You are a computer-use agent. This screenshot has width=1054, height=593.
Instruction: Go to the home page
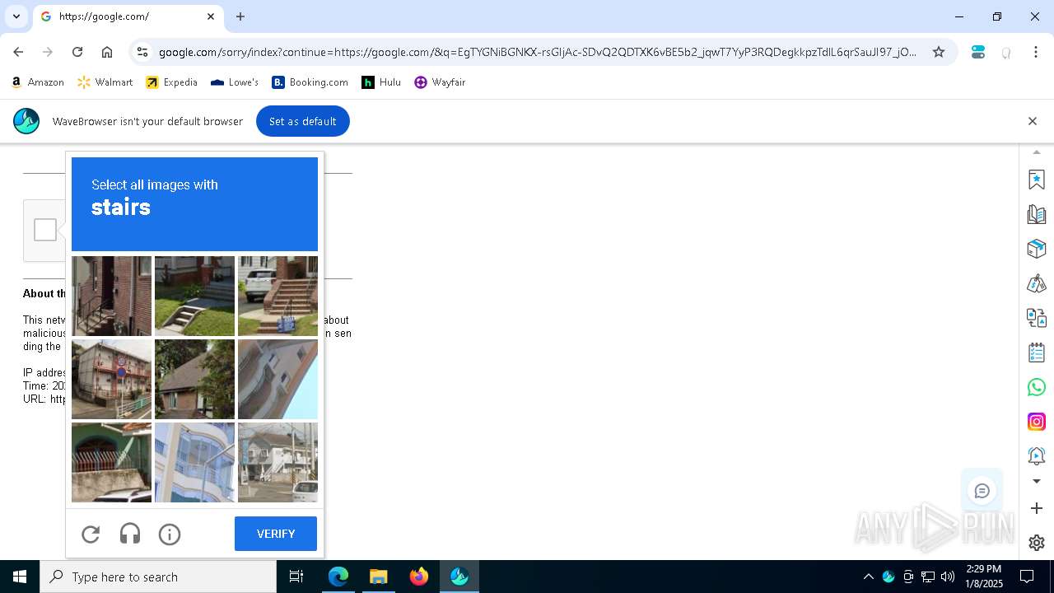tap(107, 52)
